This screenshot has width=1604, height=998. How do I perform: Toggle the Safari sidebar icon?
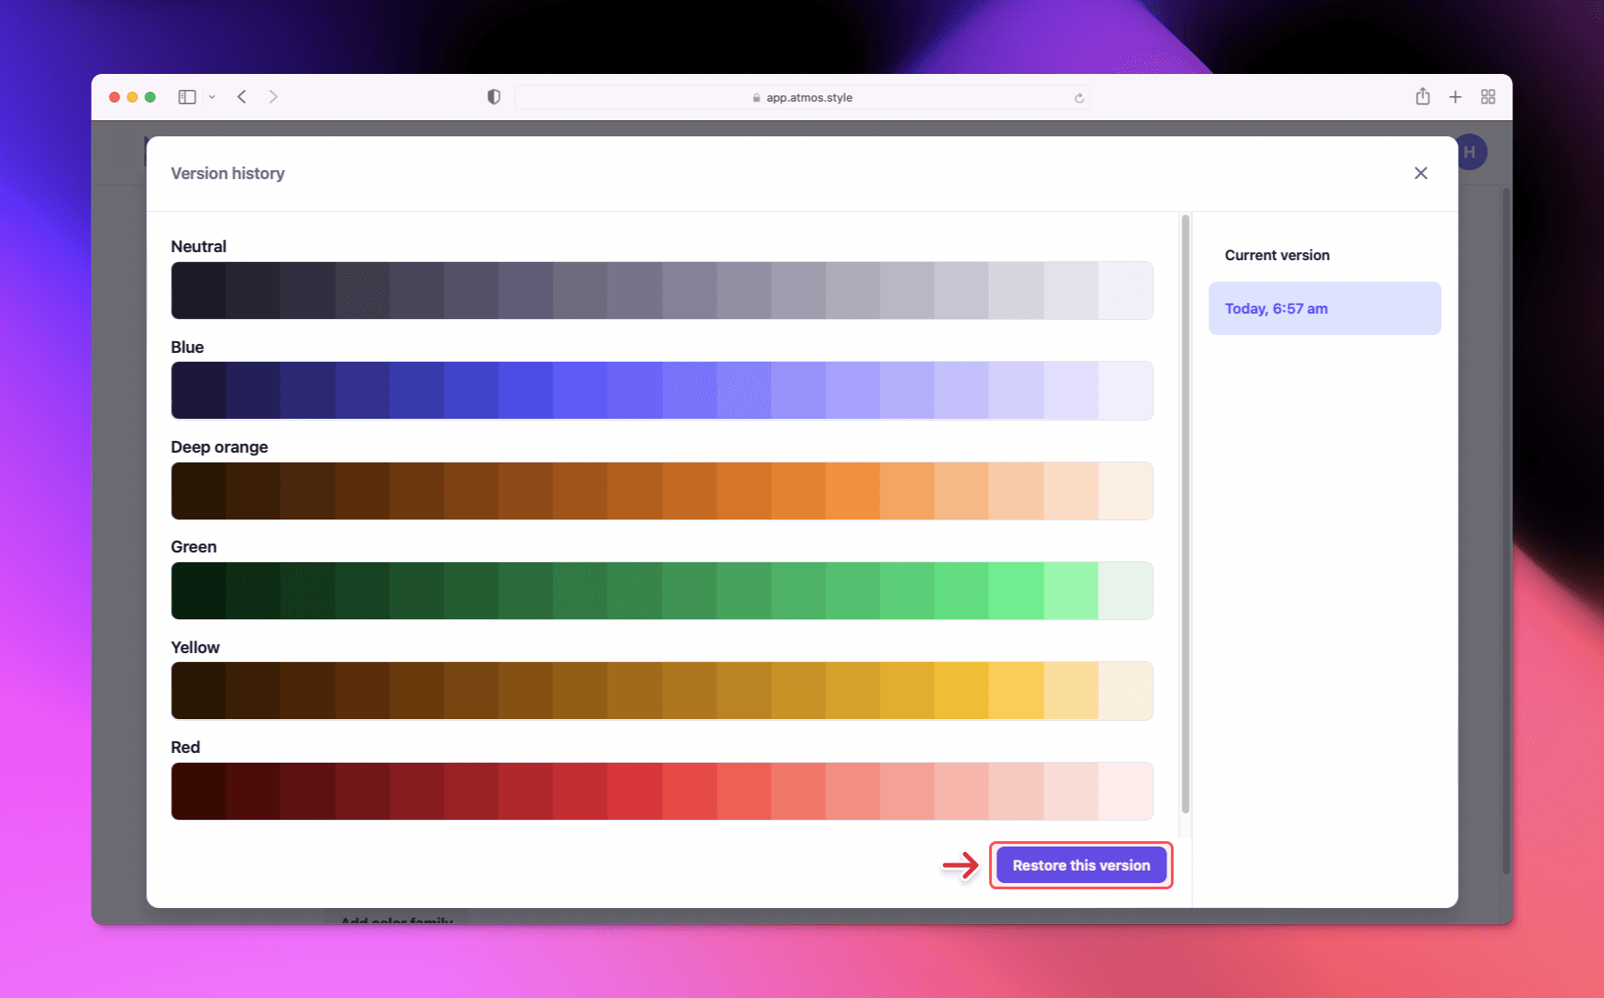click(187, 97)
